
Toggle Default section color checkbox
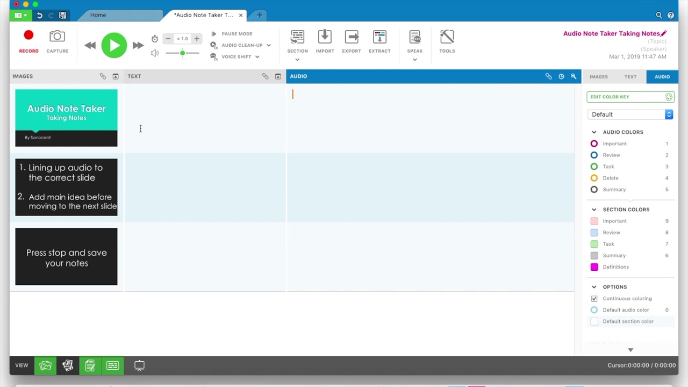594,321
